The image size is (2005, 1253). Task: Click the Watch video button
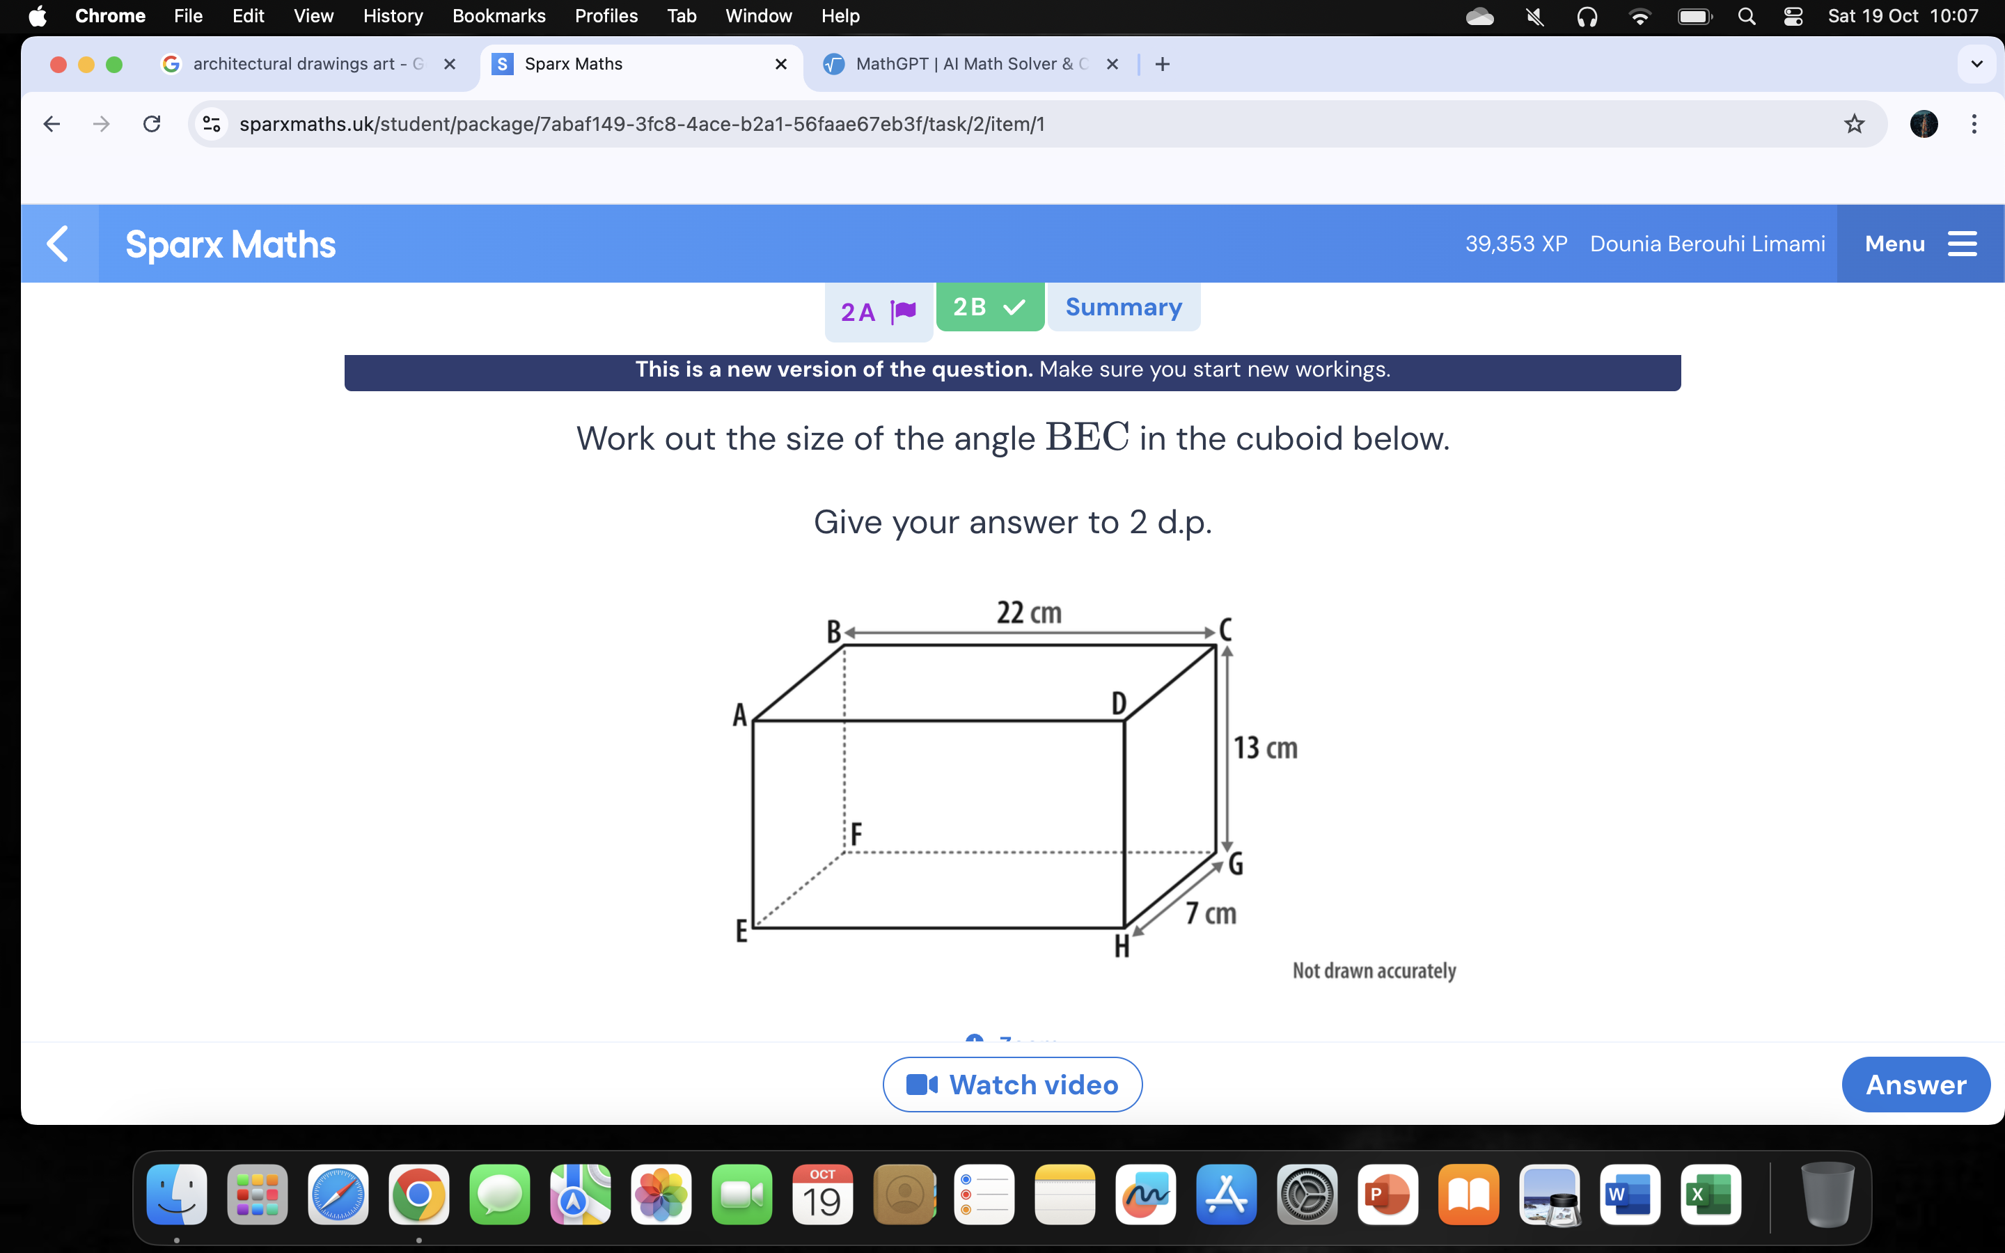(1010, 1084)
